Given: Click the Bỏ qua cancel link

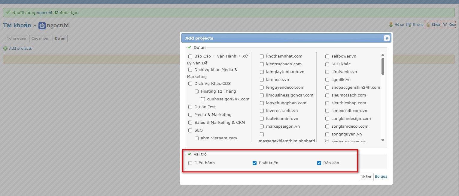Looking at the screenshot, I should pyautogui.click(x=381, y=177).
